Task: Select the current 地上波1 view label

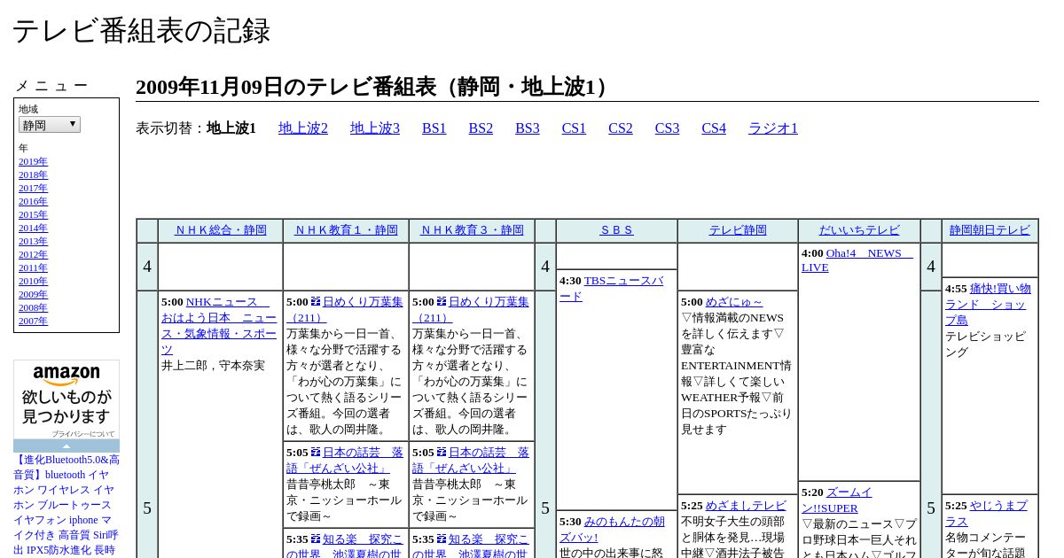Action: [x=231, y=128]
